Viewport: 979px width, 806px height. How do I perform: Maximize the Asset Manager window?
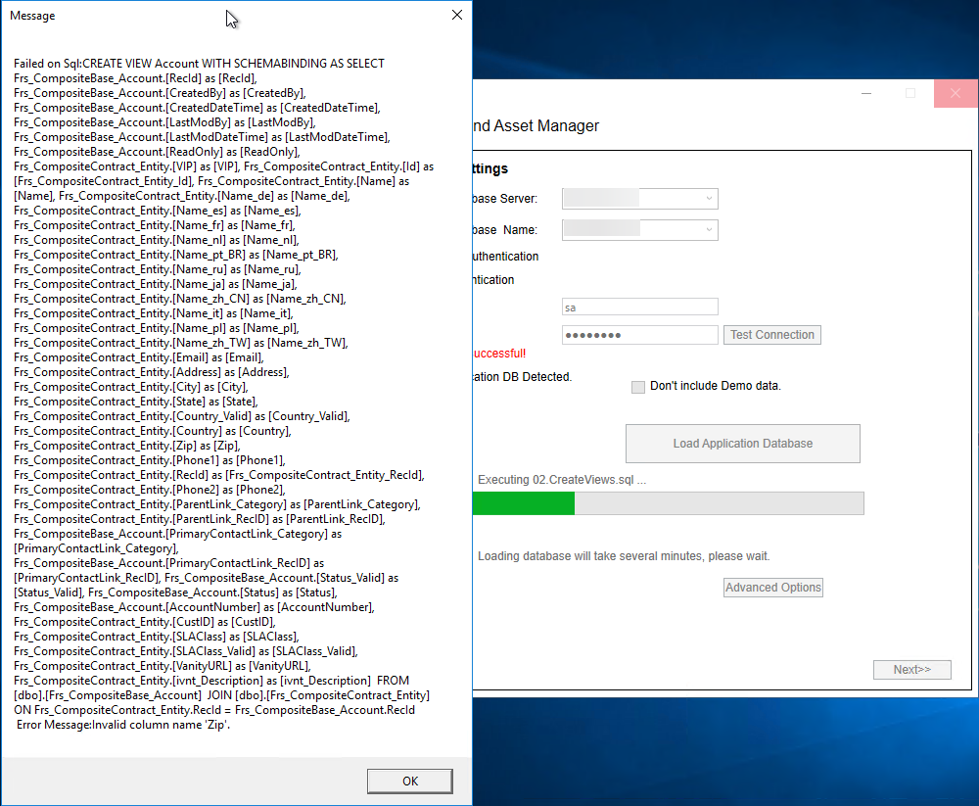click(x=910, y=93)
